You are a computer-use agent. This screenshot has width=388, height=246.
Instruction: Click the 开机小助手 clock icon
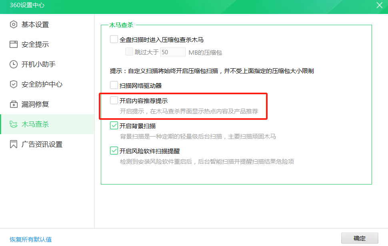click(14, 64)
